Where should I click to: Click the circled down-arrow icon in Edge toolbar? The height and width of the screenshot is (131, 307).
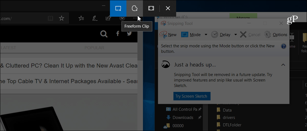(122, 18)
